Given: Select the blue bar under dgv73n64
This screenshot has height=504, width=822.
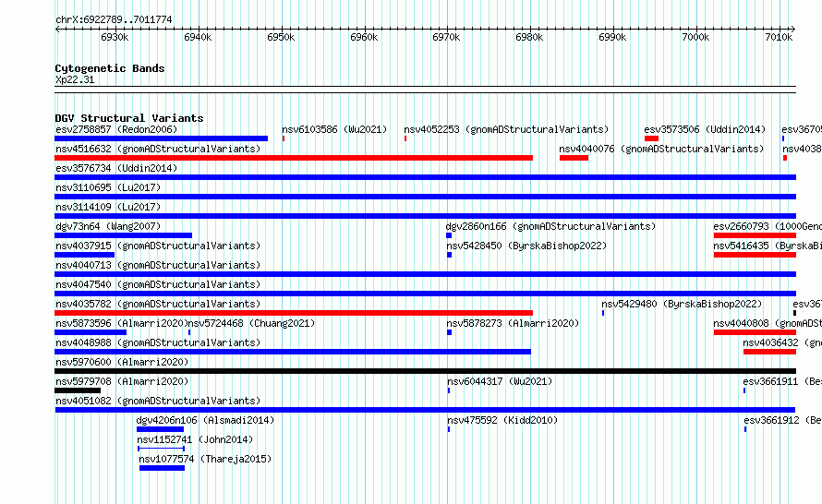Looking at the screenshot, I should (x=123, y=235).
